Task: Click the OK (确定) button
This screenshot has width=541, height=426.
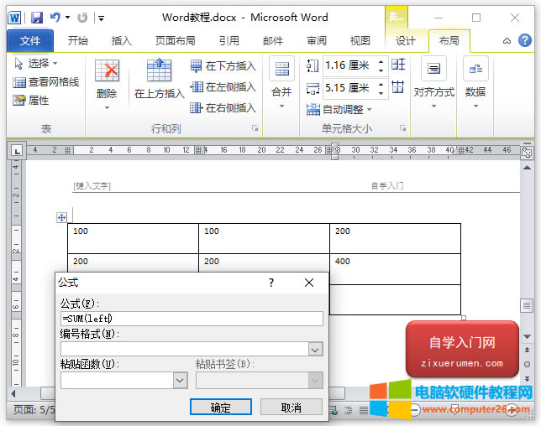Action: tap(220, 408)
